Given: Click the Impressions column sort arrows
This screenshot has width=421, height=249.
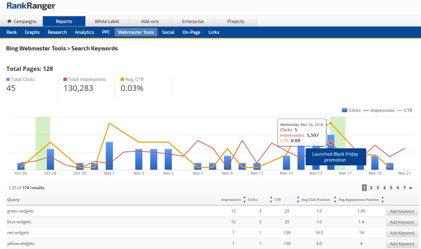Looking at the screenshot, I should pyautogui.click(x=244, y=199).
